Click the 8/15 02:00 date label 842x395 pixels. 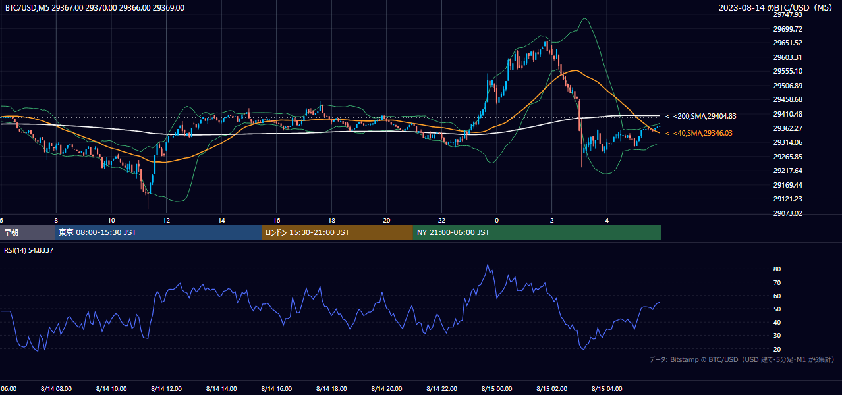(x=552, y=389)
